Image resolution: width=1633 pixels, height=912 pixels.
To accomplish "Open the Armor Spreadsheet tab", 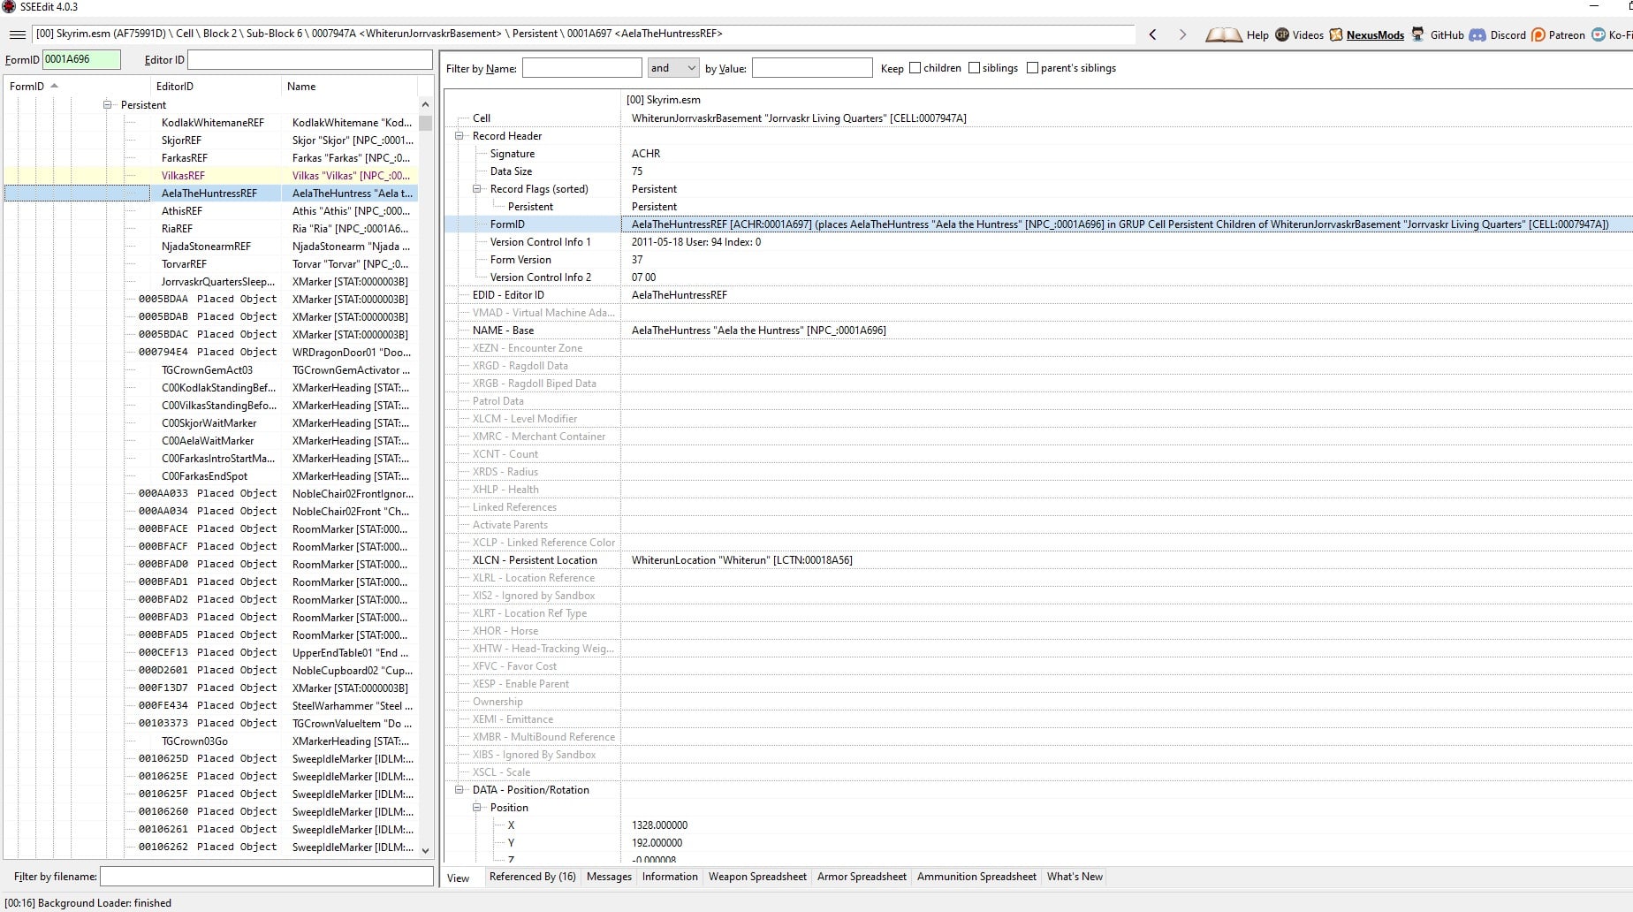I will [862, 877].
